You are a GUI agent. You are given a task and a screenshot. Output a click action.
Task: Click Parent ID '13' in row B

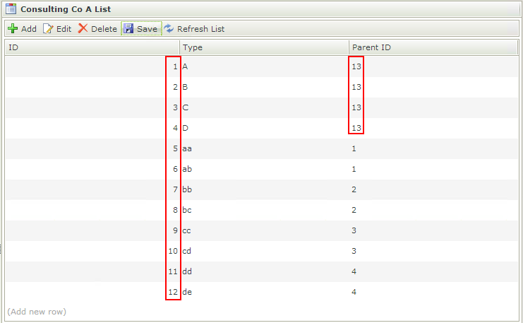356,87
